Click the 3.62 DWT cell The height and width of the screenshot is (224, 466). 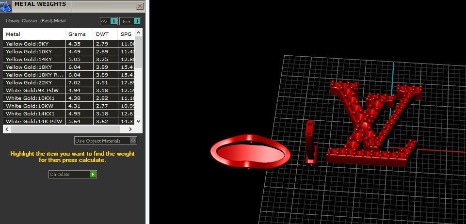[102, 121]
